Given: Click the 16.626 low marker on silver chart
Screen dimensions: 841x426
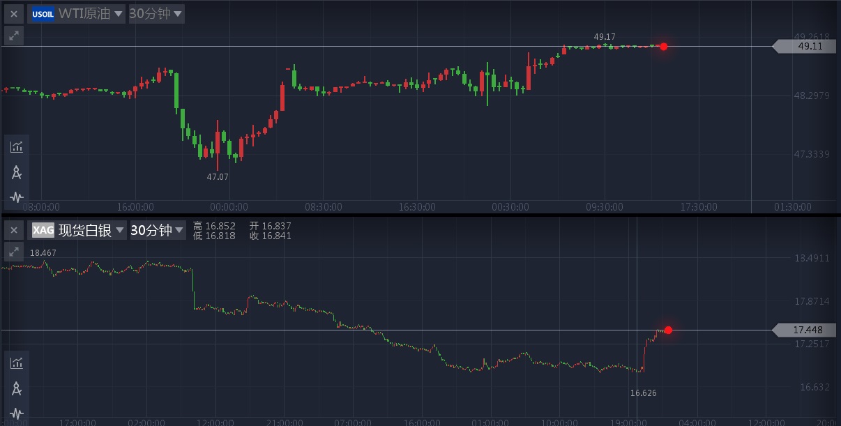Looking at the screenshot, I should [x=643, y=393].
